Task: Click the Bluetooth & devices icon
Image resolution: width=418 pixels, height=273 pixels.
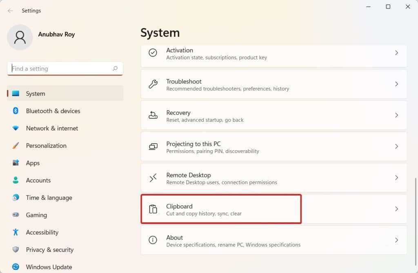Action: (x=16, y=111)
